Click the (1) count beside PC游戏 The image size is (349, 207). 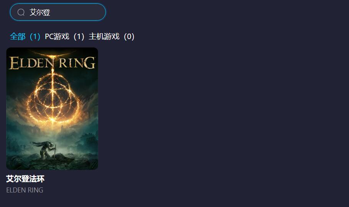pos(79,36)
